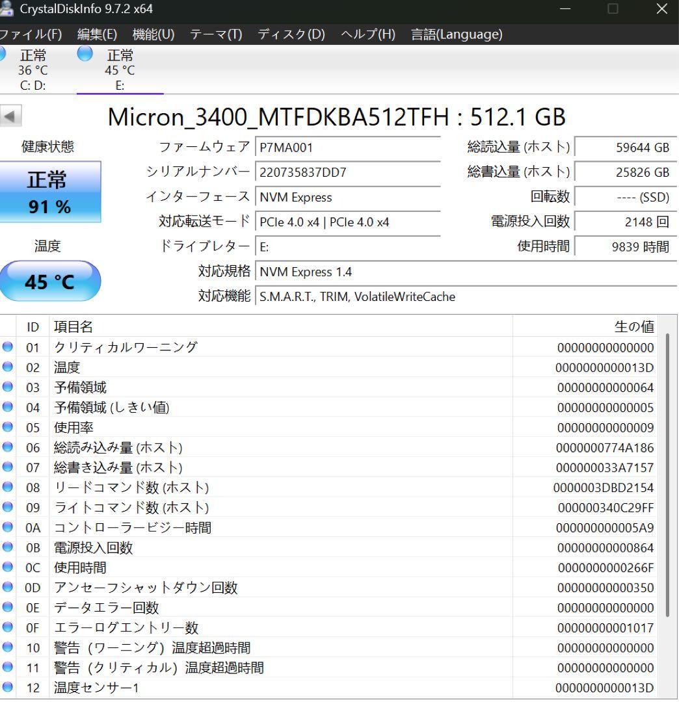This screenshot has width=679, height=702.
Task: Select the コントローラービジー時間 row name
Action: [133, 527]
